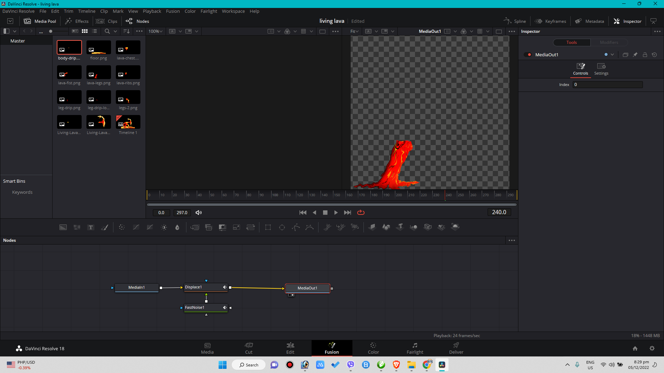
Task: Open project settings gear icon
Action: 652,348
